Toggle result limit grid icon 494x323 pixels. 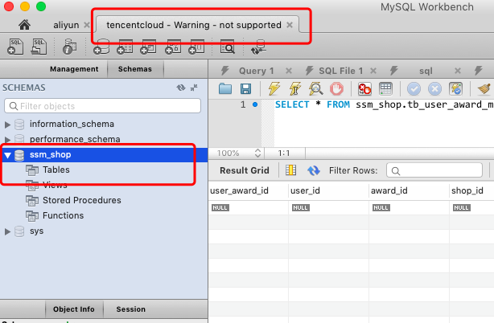pos(385,89)
